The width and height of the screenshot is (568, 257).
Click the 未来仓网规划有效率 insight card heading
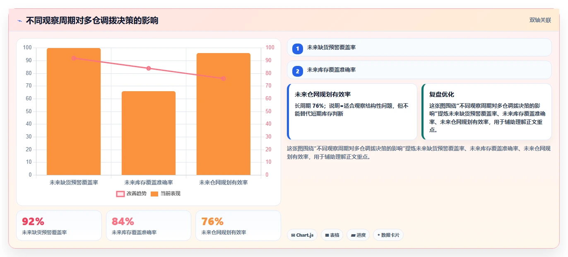(323, 95)
